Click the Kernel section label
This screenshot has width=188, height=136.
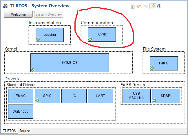click(x=11, y=49)
